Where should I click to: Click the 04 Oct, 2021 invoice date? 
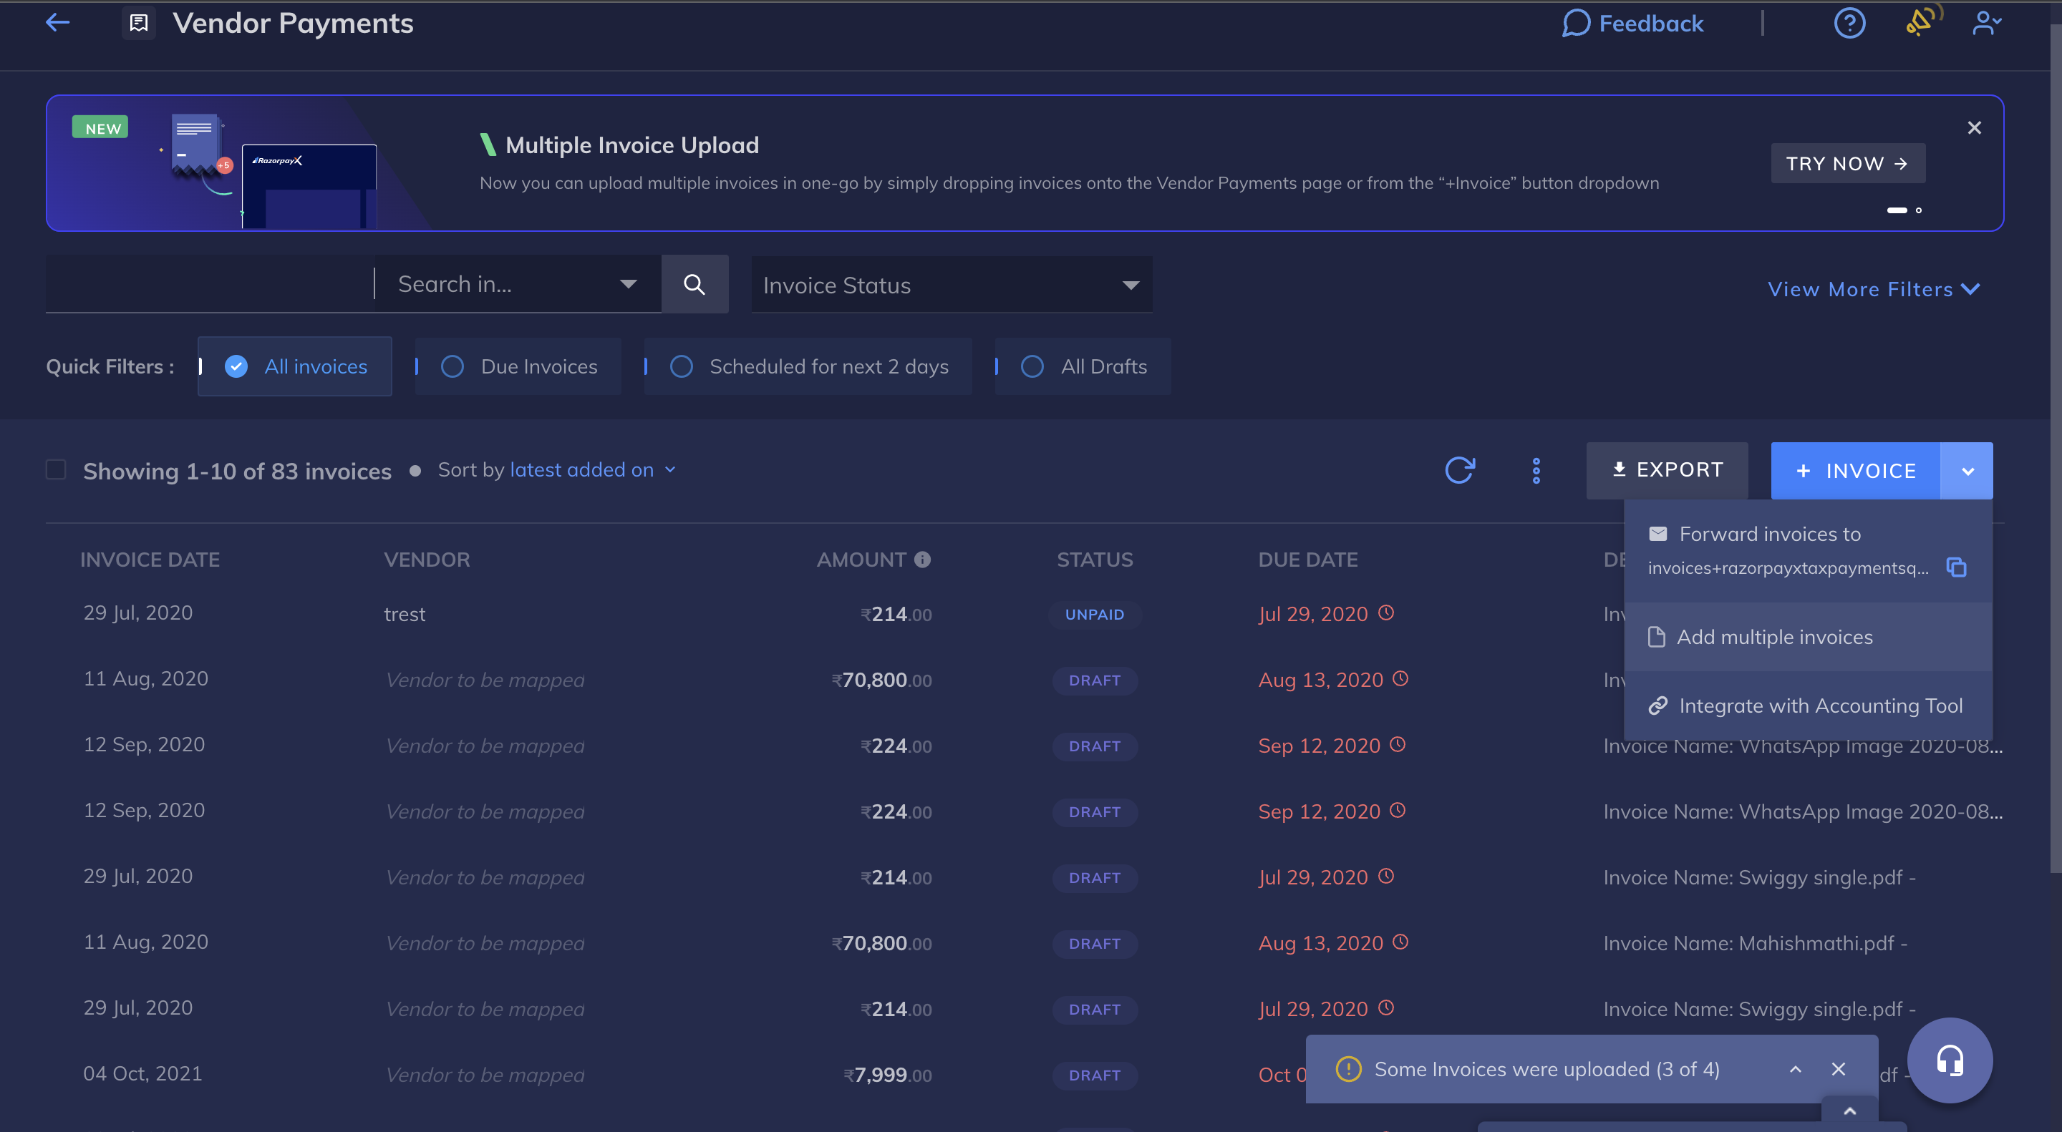pos(142,1073)
